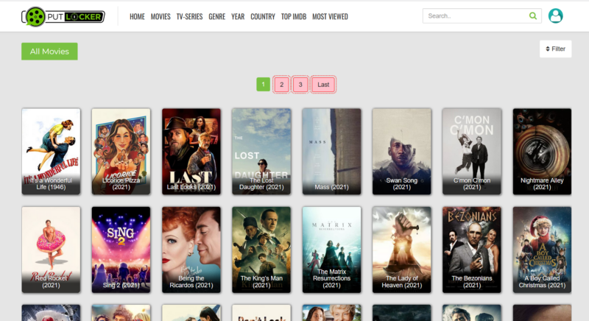This screenshot has width=589, height=321.
Task: Open Last Looks (2021) poster
Action: point(191,152)
